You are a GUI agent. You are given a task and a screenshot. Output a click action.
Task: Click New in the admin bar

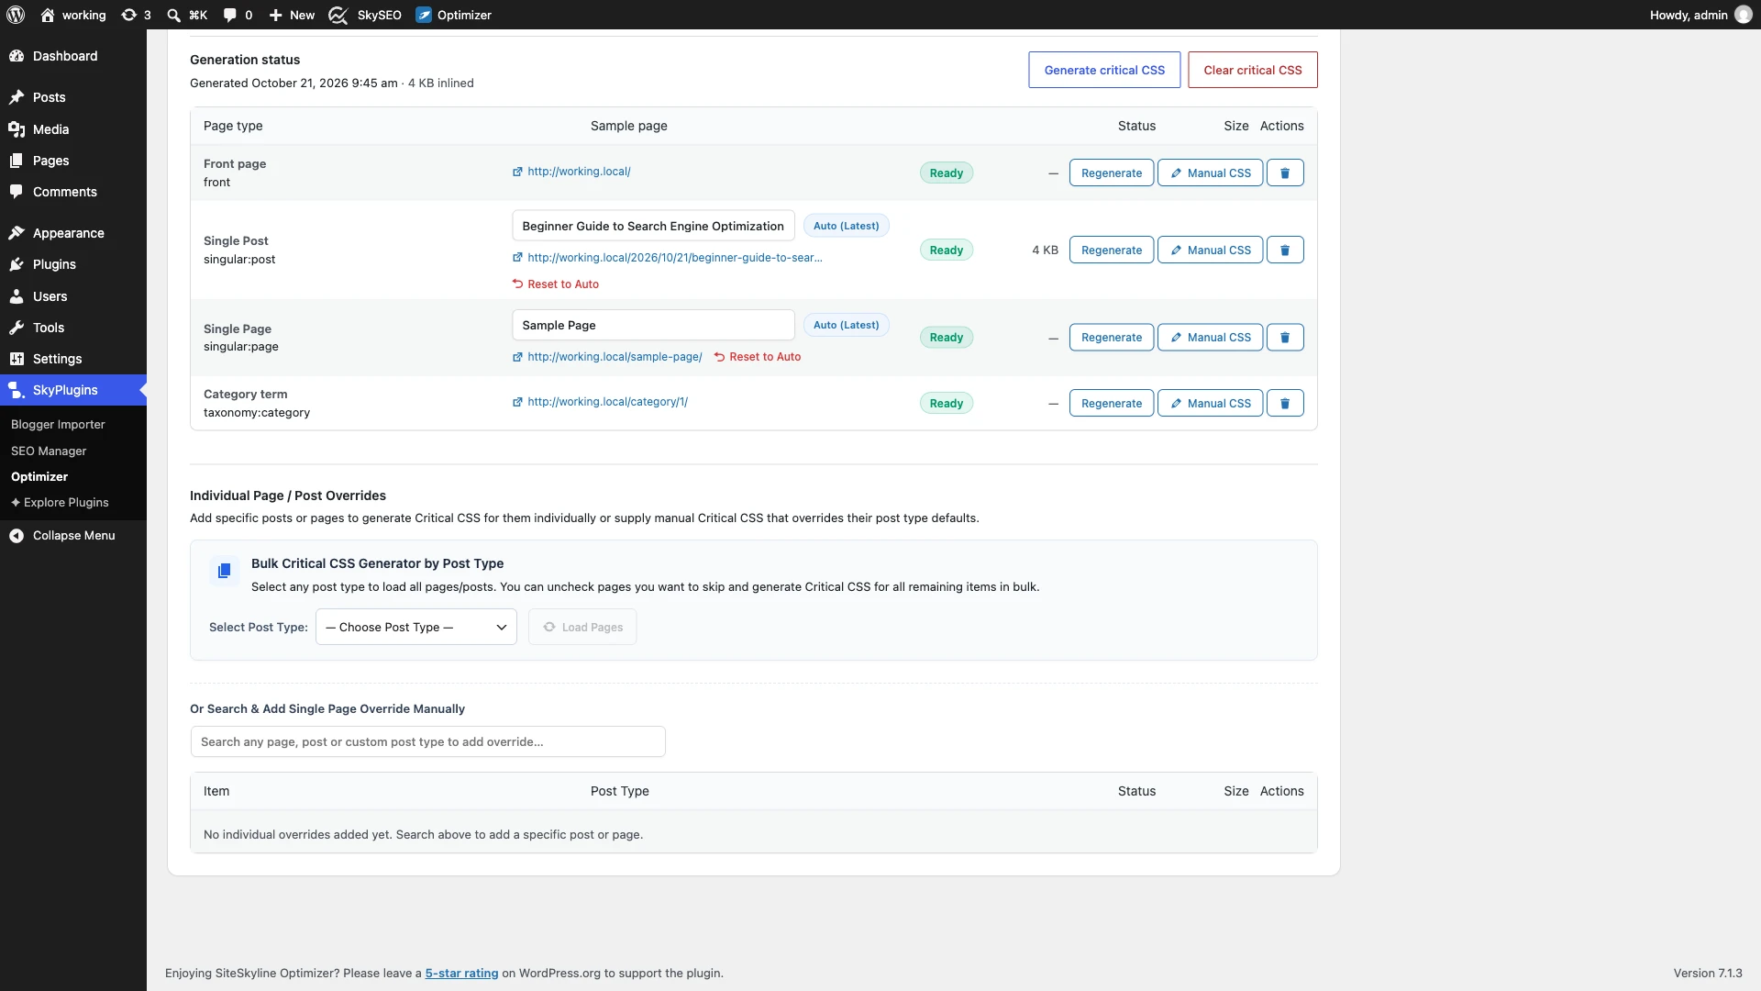coord(292,15)
